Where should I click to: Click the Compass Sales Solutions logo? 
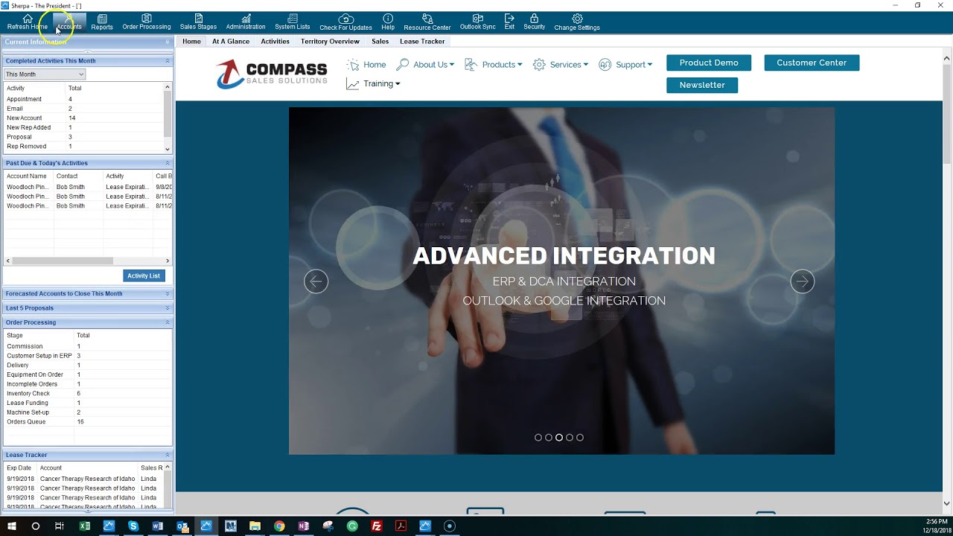coord(272,74)
